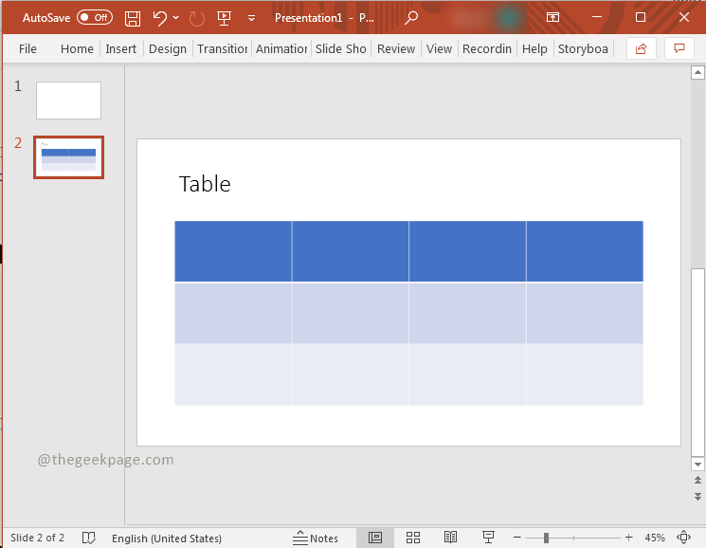Image resolution: width=706 pixels, height=548 pixels.
Task: Start slide show from beginning icon
Action: pos(224,18)
